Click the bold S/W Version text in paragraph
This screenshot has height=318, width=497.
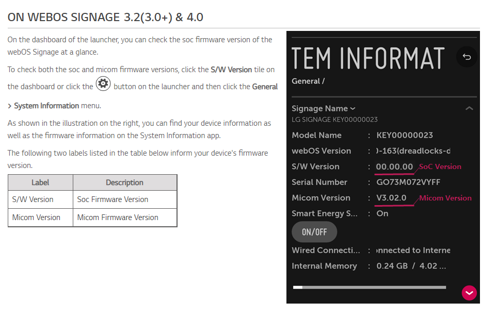[231, 70]
